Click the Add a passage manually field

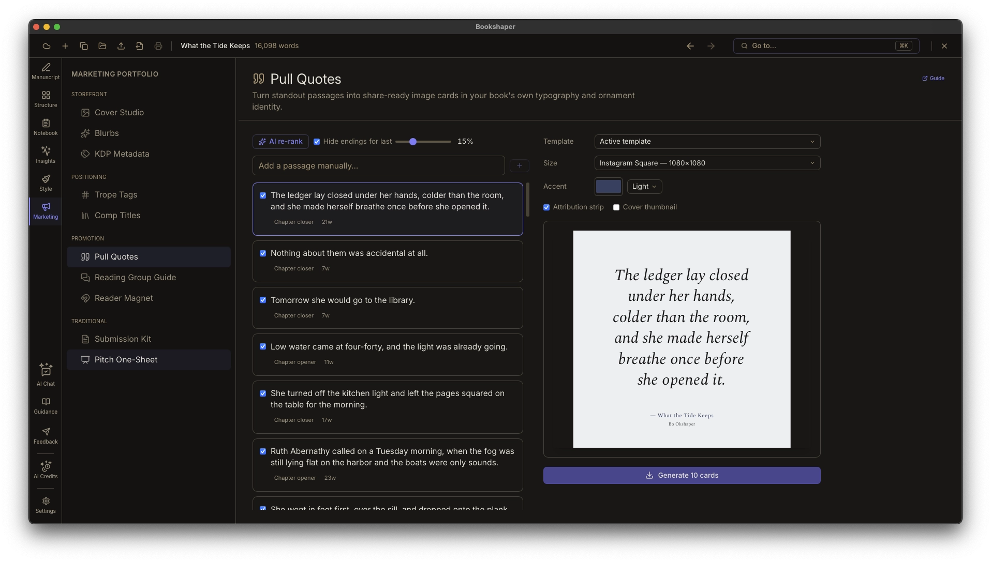(378, 165)
